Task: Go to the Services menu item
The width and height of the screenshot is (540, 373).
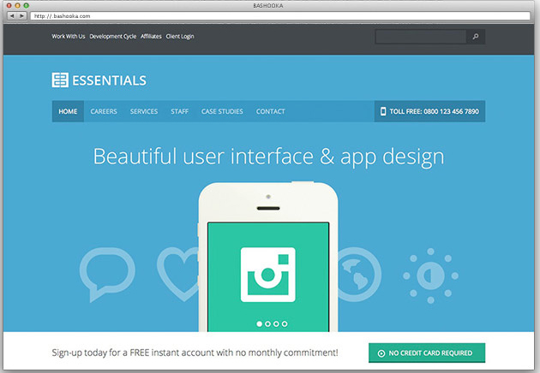Action: (x=144, y=111)
